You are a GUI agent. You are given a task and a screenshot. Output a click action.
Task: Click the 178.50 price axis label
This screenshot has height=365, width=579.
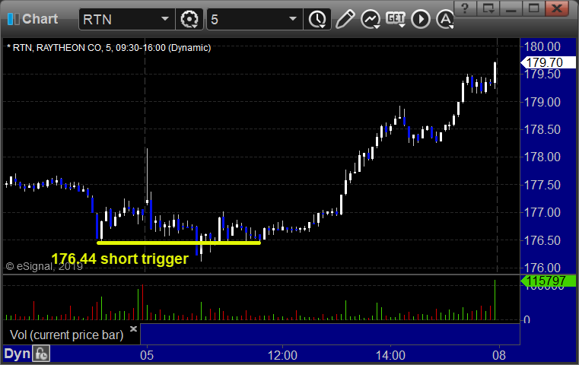coord(542,129)
